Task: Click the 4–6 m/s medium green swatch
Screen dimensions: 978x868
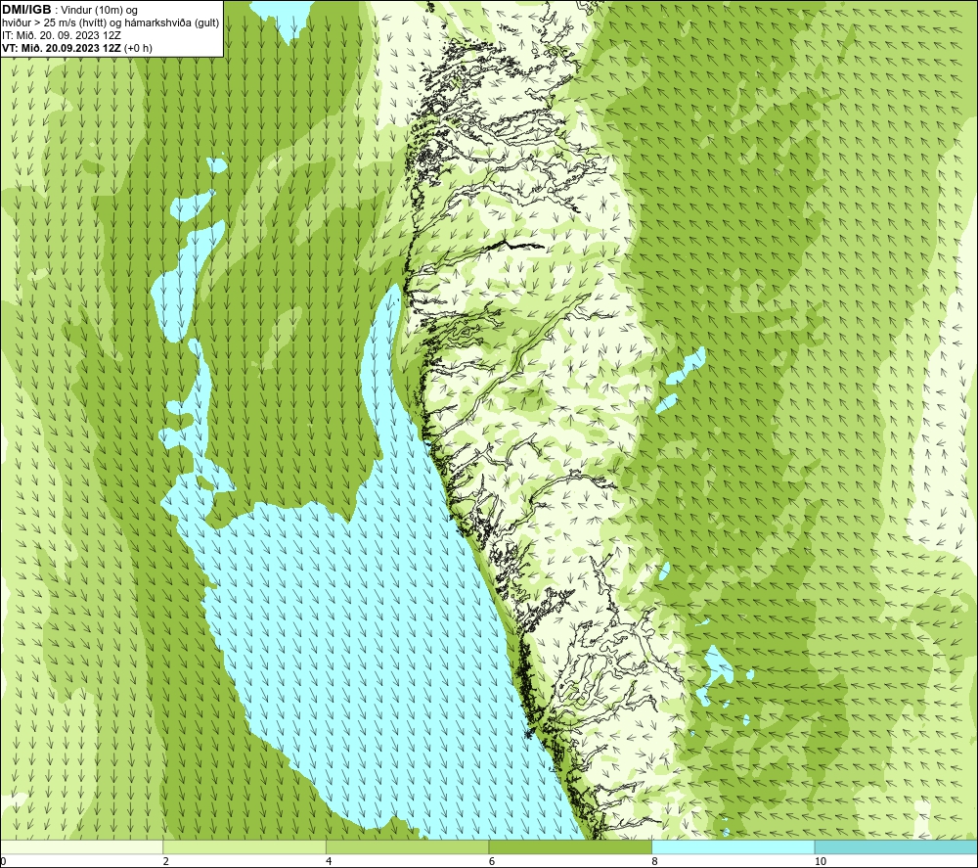Action: tap(407, 846)
